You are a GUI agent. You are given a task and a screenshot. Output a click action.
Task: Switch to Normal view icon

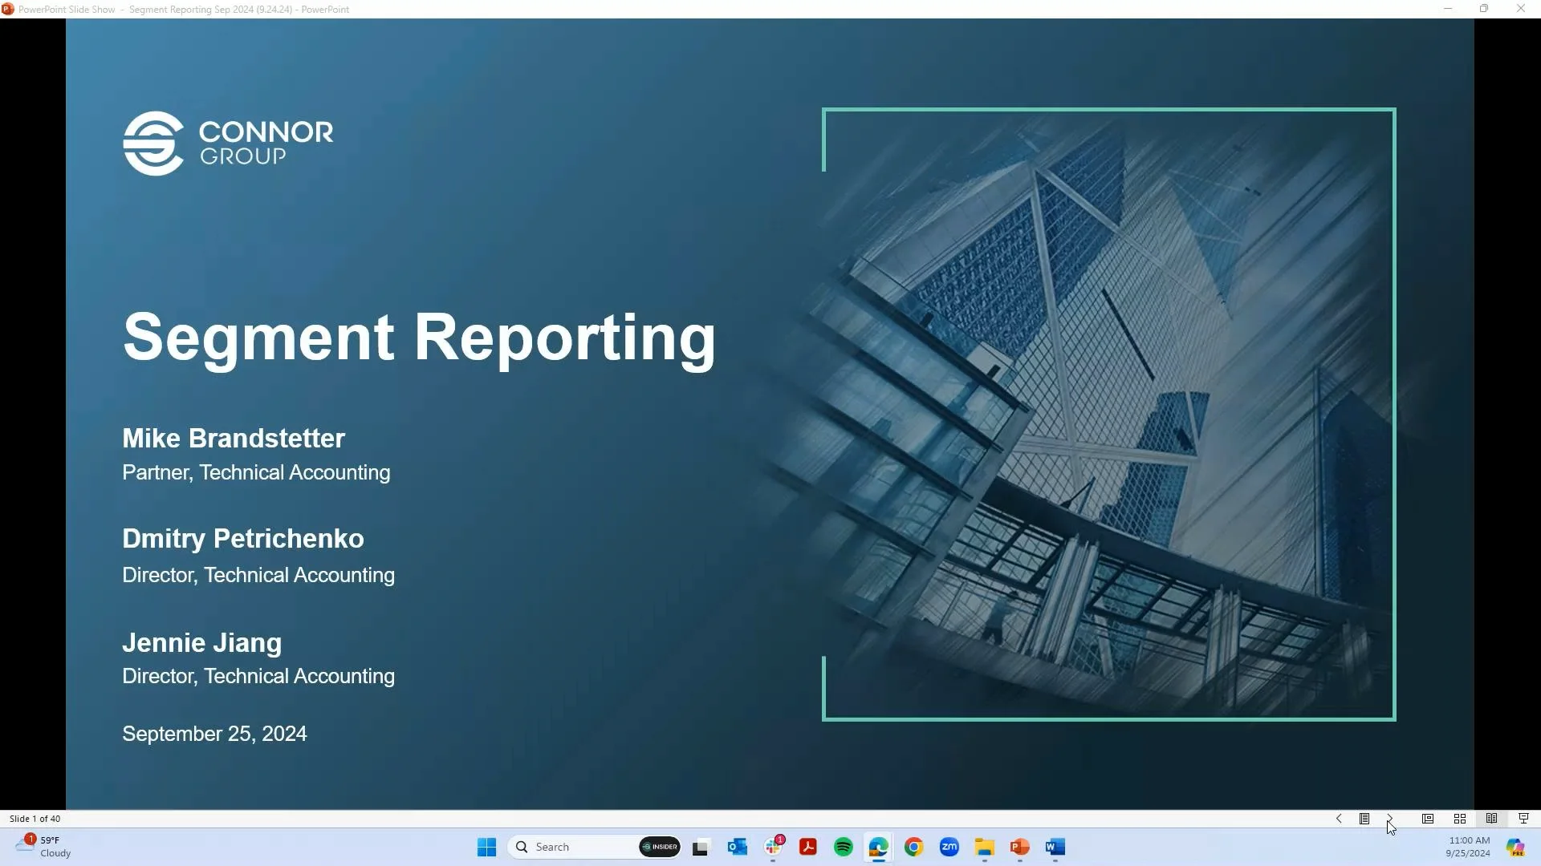coord(1428,819)
